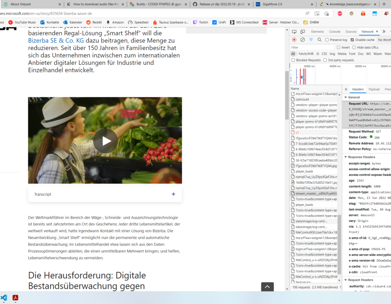Open the Reddit bookmark
The image size is (391, 304).
tap(94, 22)
